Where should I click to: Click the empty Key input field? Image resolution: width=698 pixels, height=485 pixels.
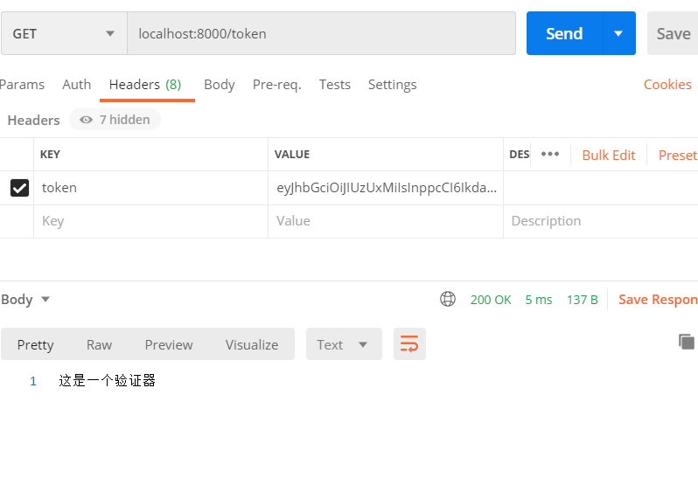(151, 221)
